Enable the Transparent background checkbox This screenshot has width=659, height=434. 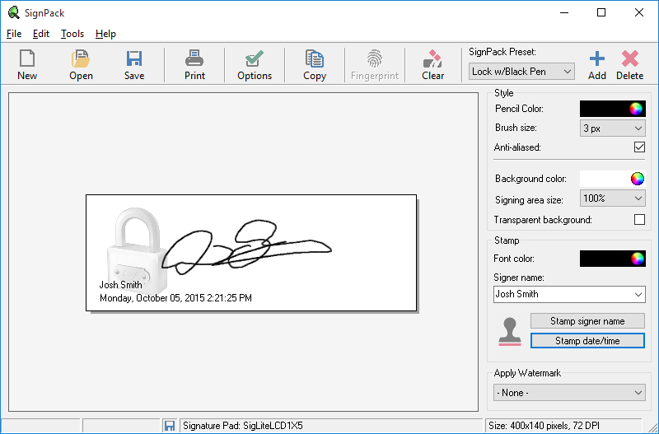click(639, 219)
